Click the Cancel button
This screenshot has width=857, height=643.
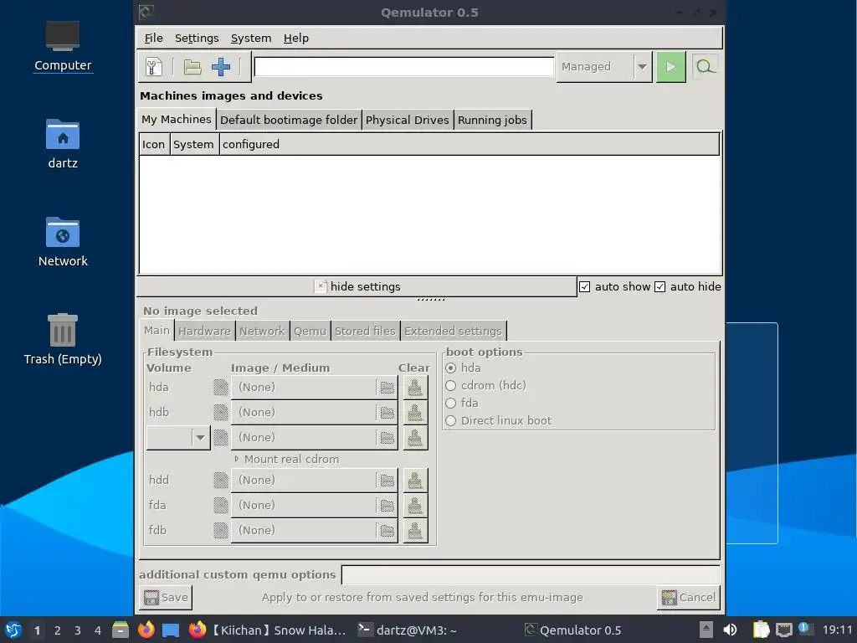(688, 597)
